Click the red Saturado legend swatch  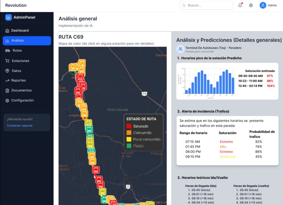129,126
